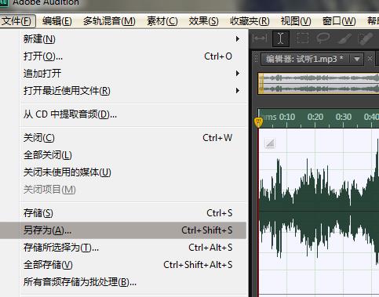Select the Time Selection I-beam tool
379x297 pixels.
coord(281,38)
